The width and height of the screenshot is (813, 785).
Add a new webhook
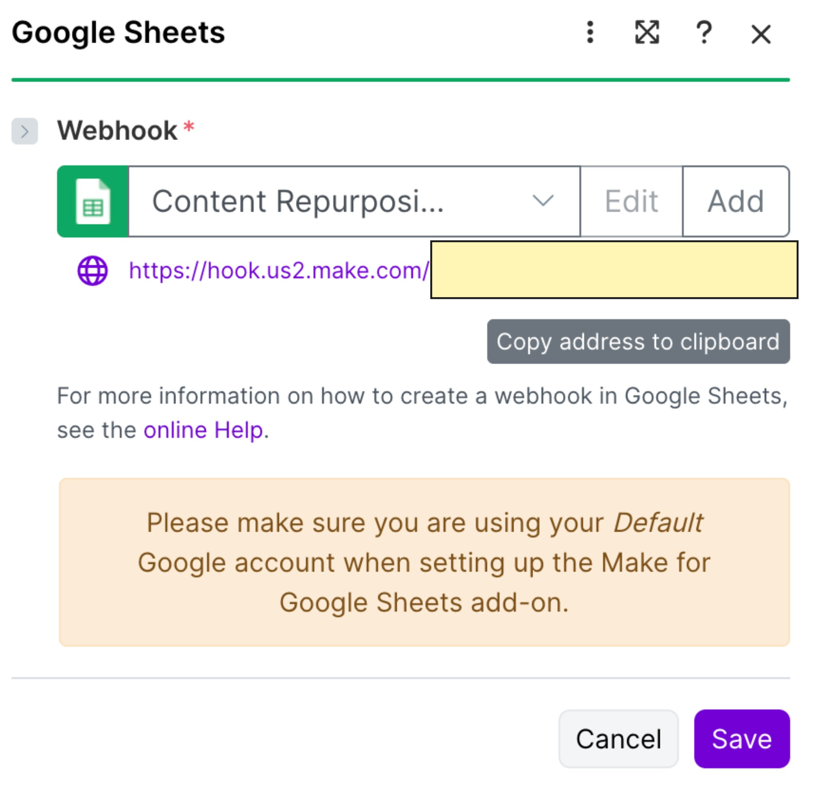tap(735, 201)
